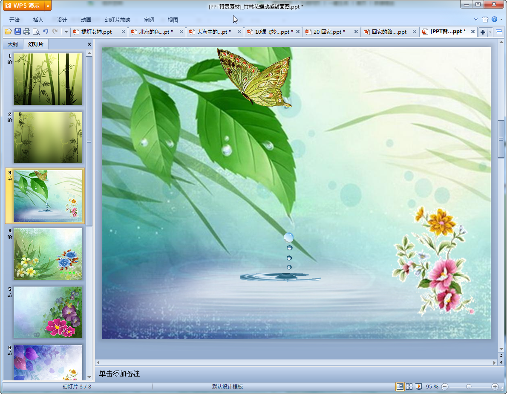Zoom out with minus button

445,387
